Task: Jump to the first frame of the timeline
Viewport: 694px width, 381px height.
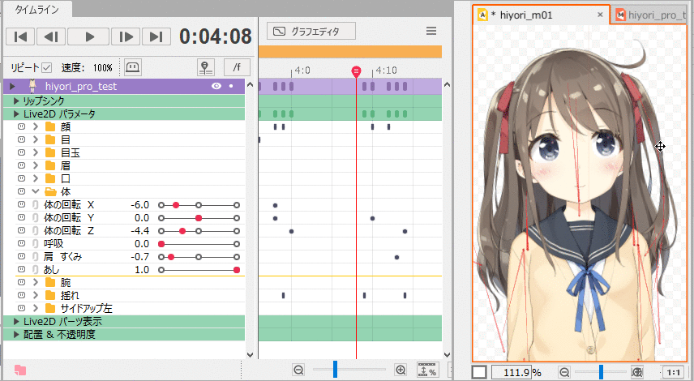Action: (21, 36)
